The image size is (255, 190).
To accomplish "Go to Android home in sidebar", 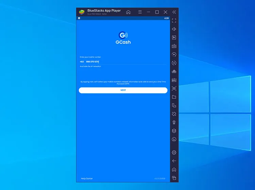I will point(174,169).
